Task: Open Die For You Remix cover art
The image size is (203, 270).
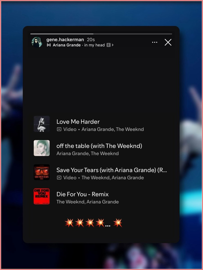Action: click(41, 196)
